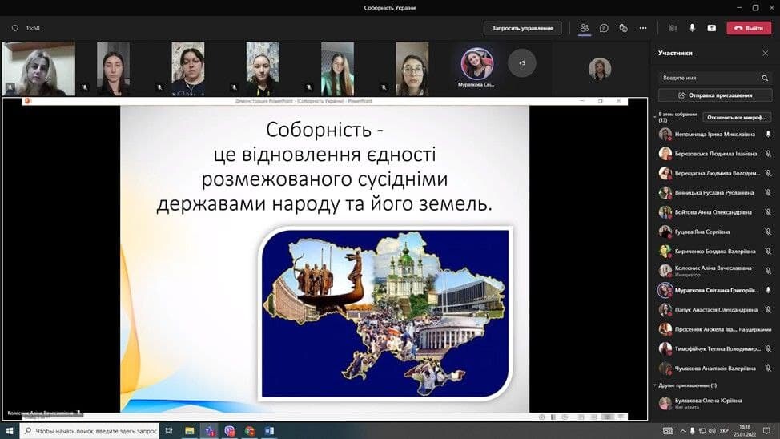Open Microsoft Teams from the taskbar
The width and height of the screenshot is (780, 439).
click(210, 431)
